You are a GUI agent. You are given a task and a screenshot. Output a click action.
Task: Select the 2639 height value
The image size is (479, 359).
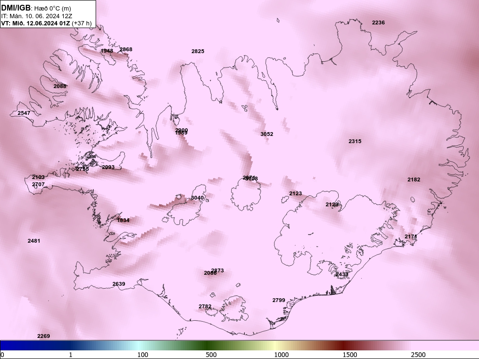[x=118, y=284]
